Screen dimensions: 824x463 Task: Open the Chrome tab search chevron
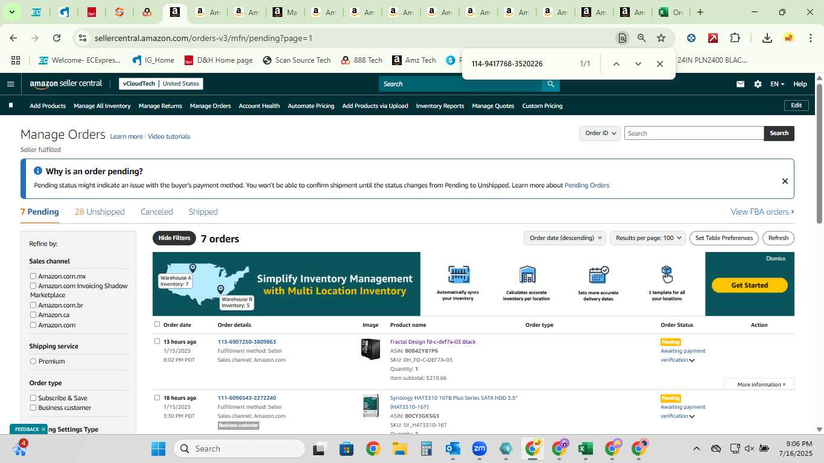tap(12, 12)
